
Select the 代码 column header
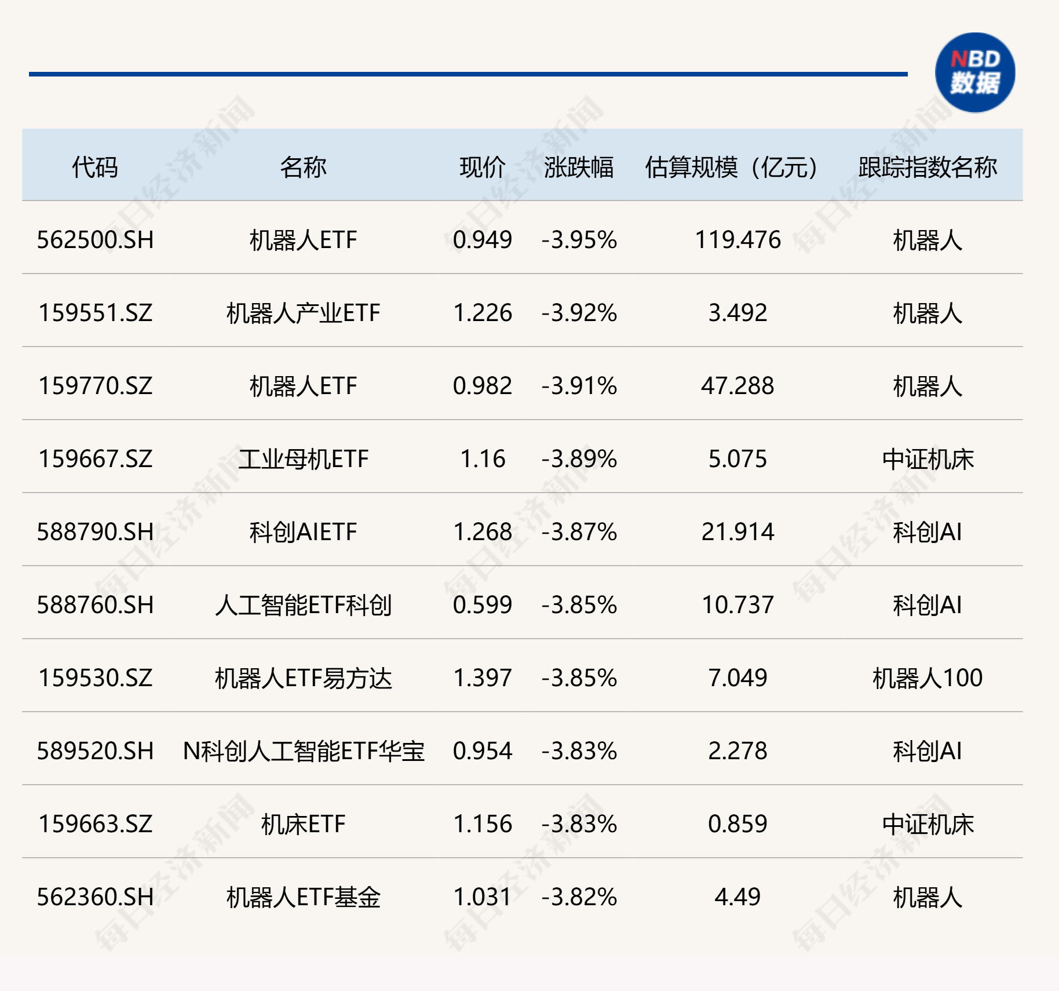[x=95, y=167]
